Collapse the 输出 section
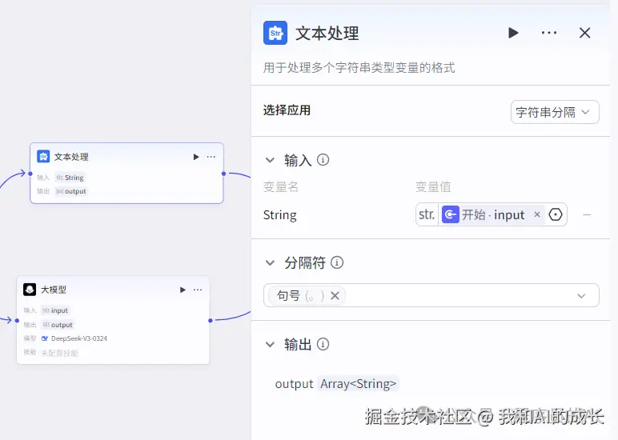This screenshot has width=618, height=440. (x=270, y=344)
